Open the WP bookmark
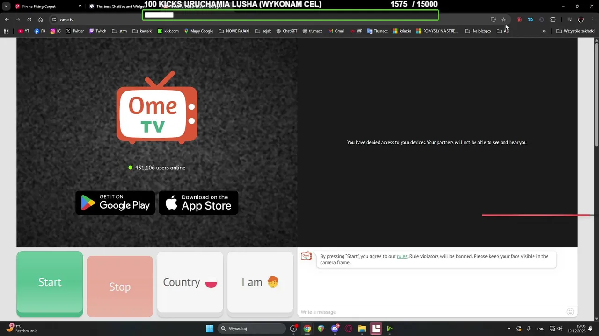 point(356,31)
